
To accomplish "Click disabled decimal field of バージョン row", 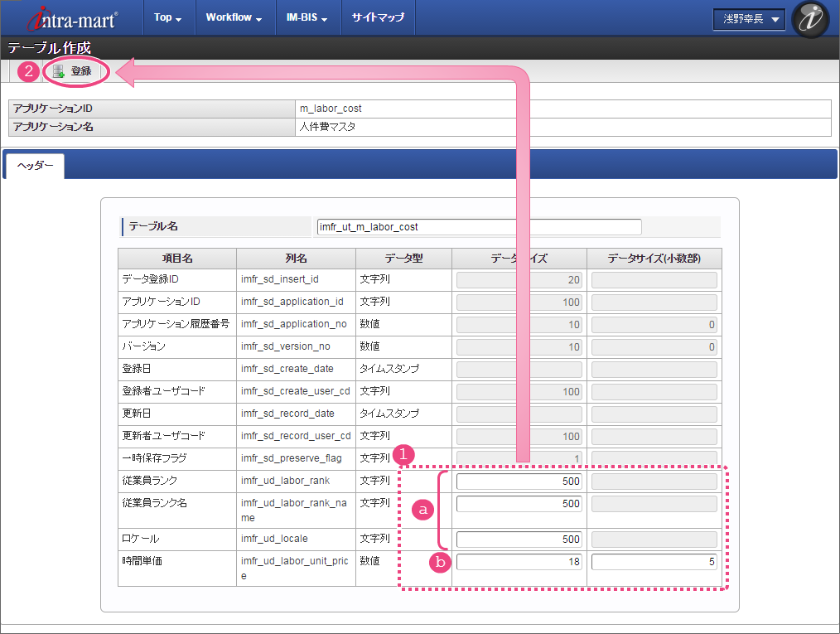I will [654, 346].
